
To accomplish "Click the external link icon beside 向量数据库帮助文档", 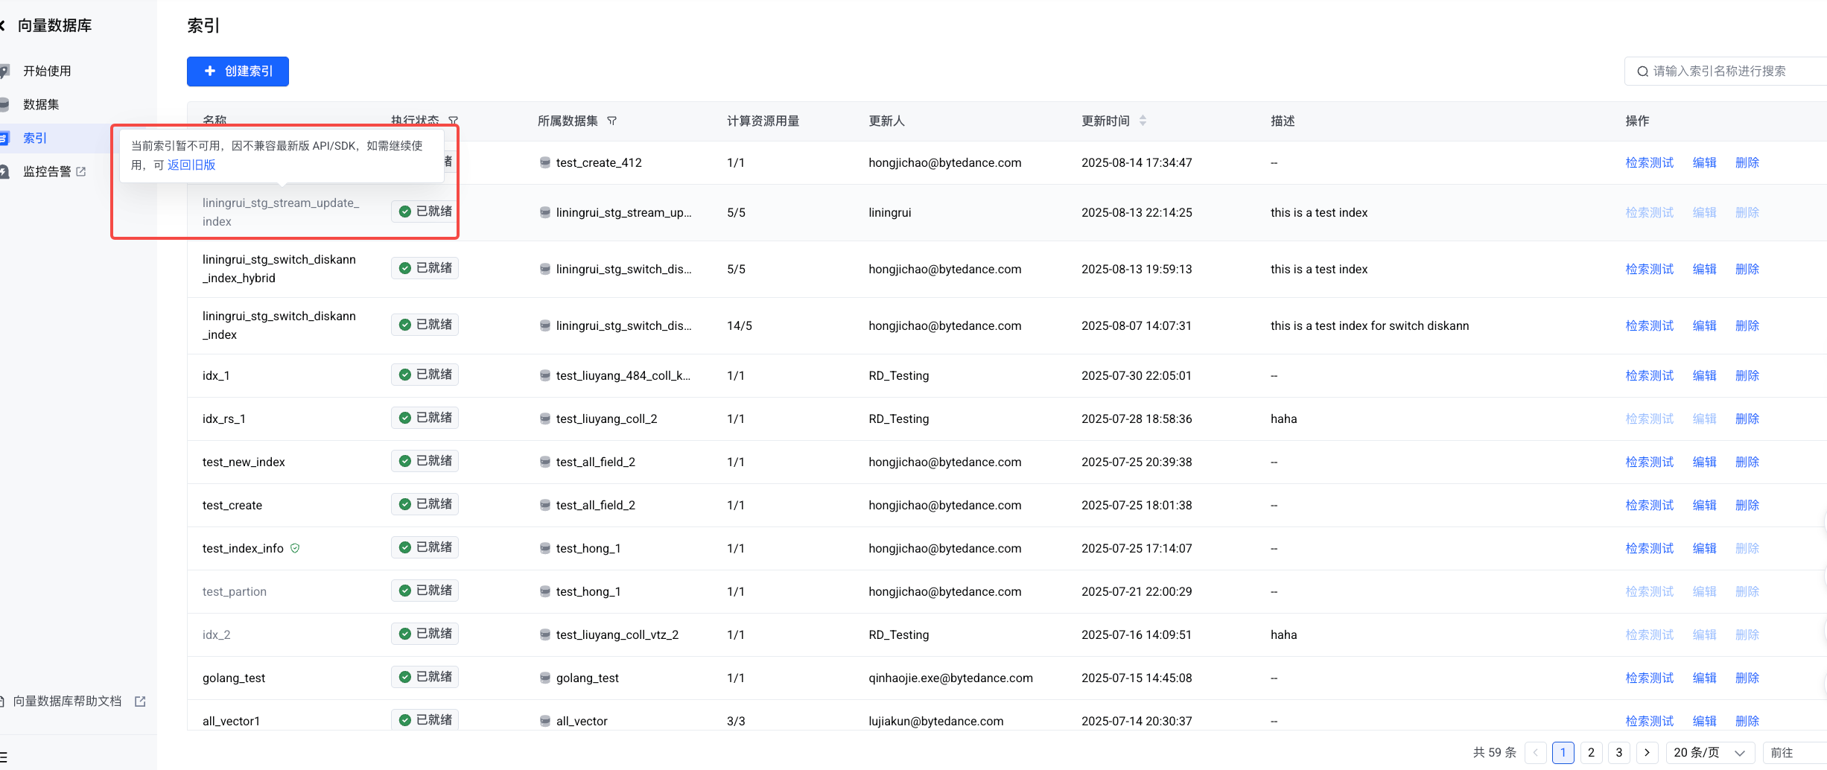I will [140, 701].
